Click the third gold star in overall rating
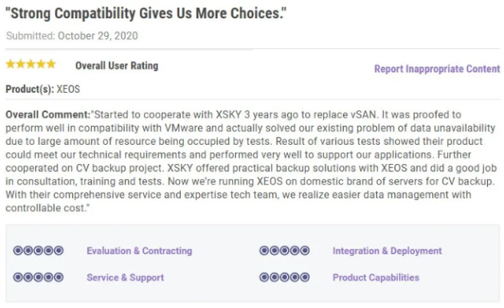The width and height of the screenshot is (504, 308). [31, 64]
